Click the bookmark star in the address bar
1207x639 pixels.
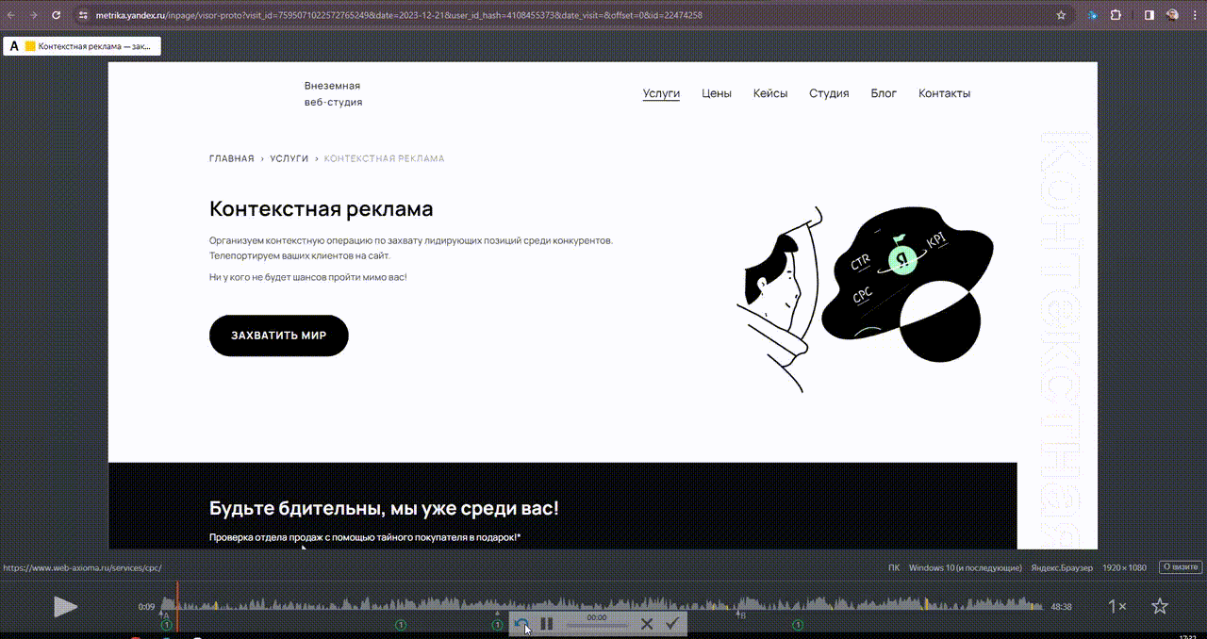coord(1060,15)
